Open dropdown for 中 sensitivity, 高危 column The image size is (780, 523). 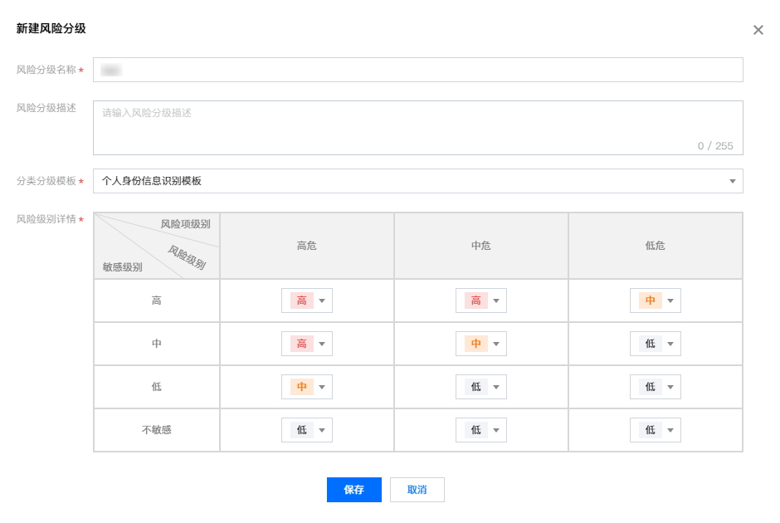click(x=307, y=344)
